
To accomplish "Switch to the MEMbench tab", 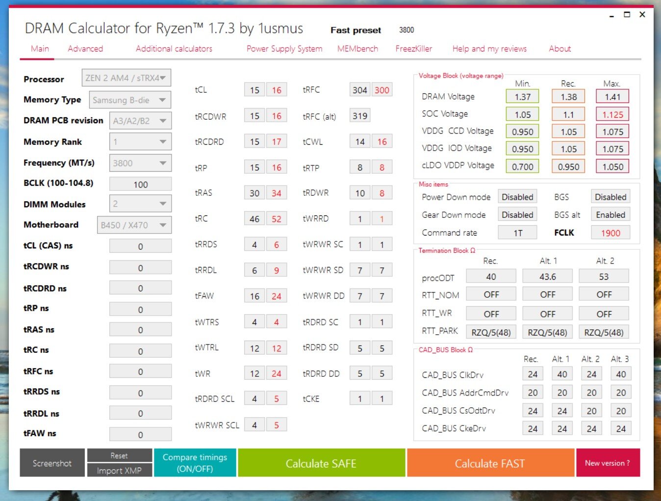I will click(357, 49).
